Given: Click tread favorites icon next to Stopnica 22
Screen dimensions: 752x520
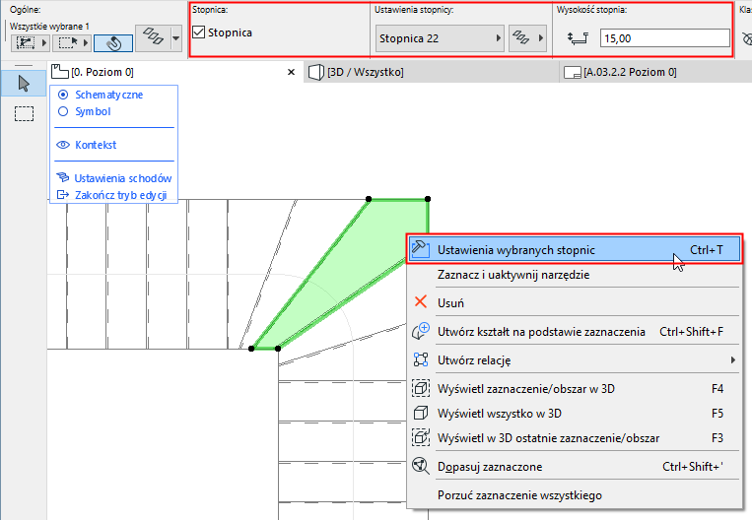Looking at the screenshot, I should coord(520,38).
